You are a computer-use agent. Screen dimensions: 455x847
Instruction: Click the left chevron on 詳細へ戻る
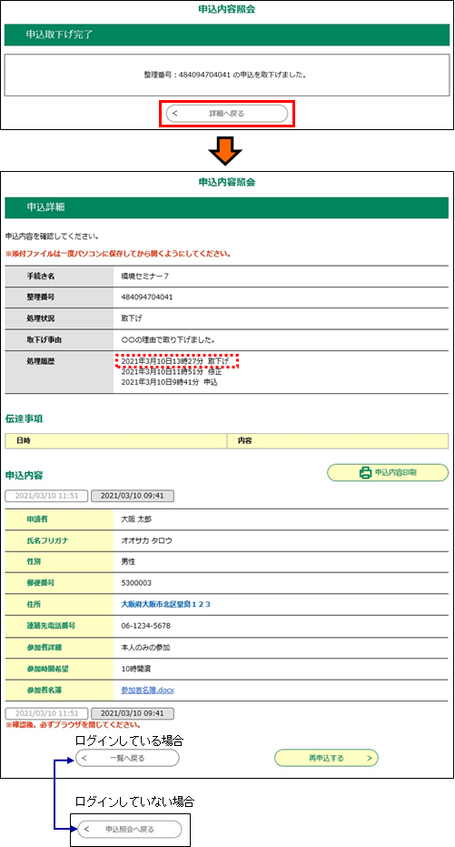click(174, 114)
